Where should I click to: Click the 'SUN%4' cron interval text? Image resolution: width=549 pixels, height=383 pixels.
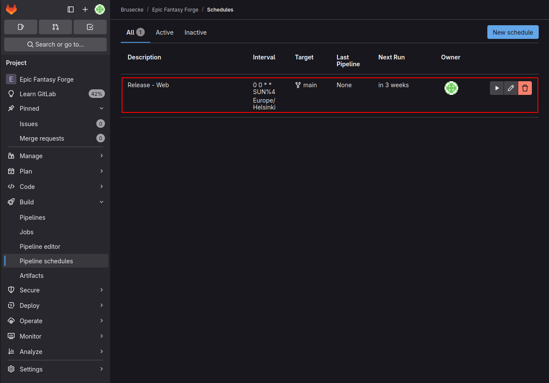tap(264, 92)
